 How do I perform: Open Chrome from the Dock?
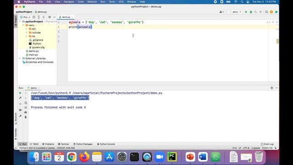(71, 157)
